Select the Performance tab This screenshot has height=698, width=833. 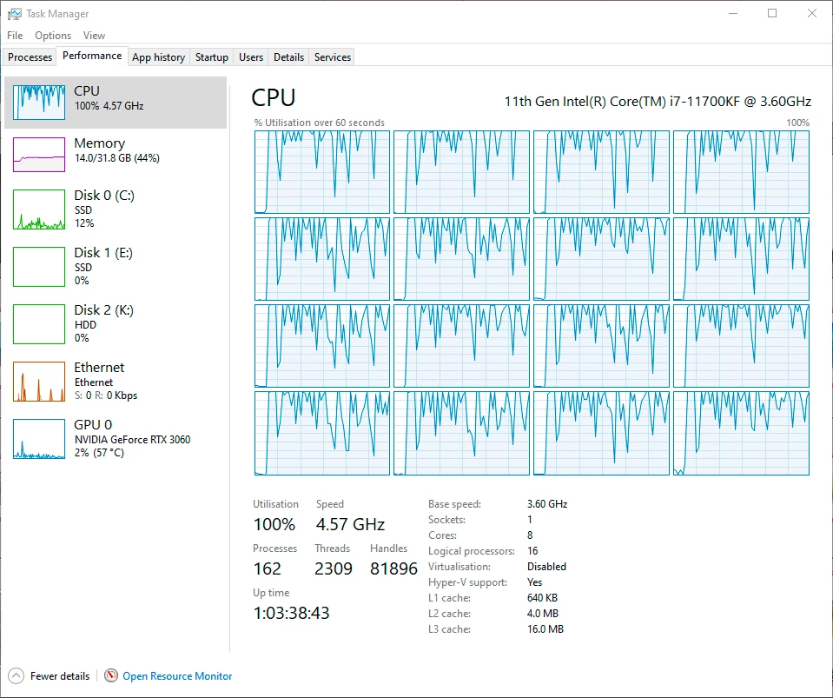click(x=92, y=56)
